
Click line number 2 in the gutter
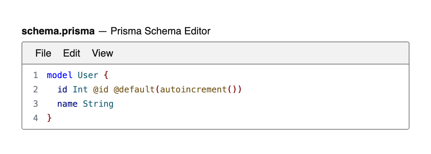click(x=35, y=90)
